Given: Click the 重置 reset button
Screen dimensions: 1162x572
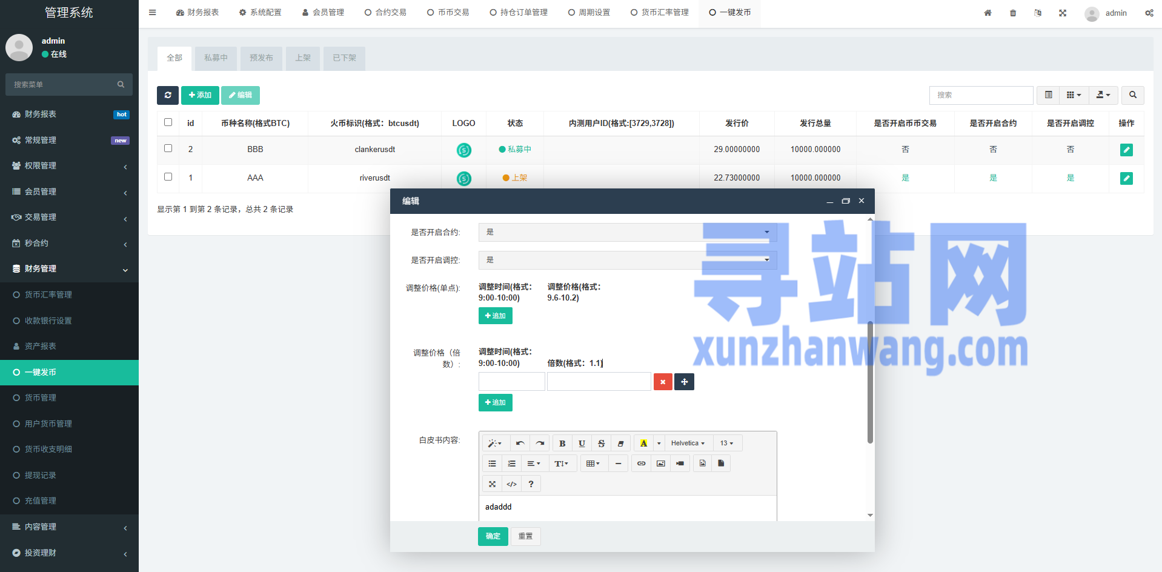Looking at the screenshot, I should (525, 536).
